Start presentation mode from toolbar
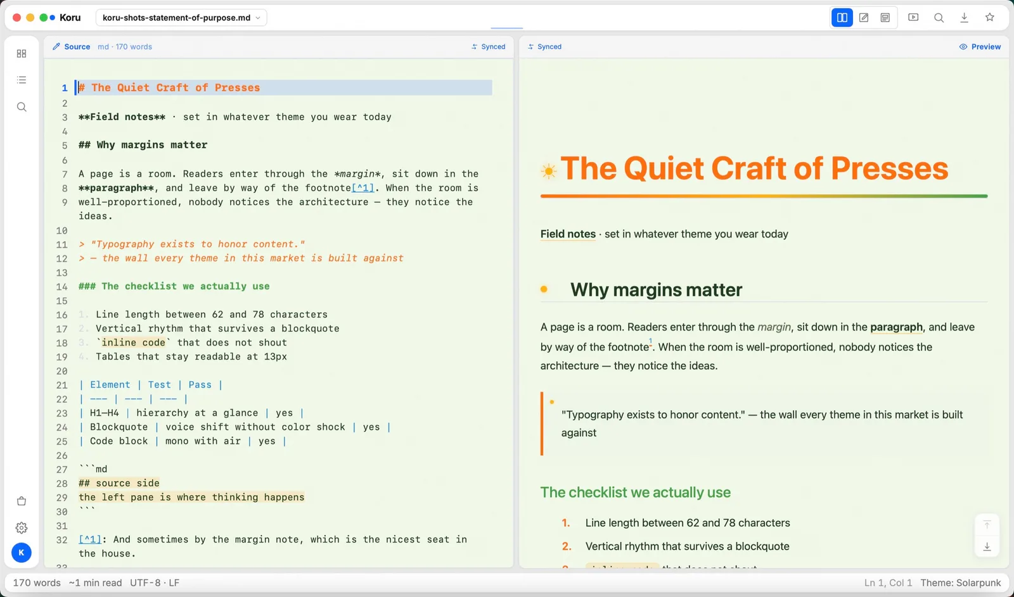This screenshot has height=597, width=1014. (x=913, y=18)
